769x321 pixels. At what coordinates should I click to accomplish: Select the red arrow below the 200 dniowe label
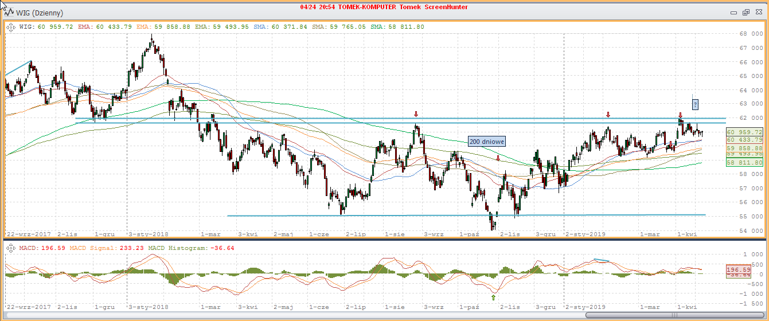[x=498, y=158]
